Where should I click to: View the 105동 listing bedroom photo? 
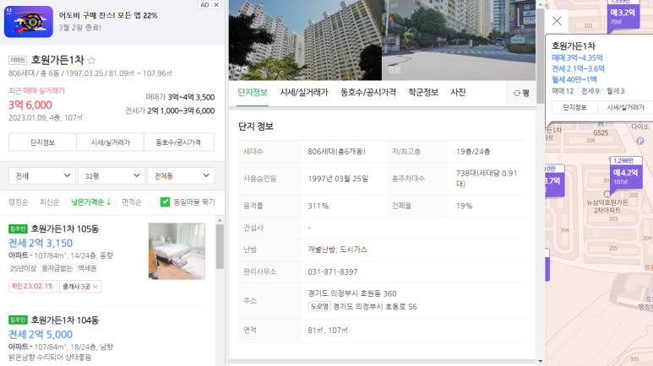click(177, 251)
